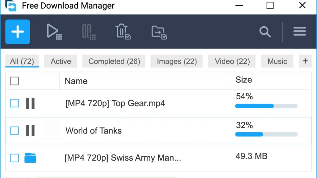Image resolution: width=317 pixels, height=178 pixels.
Task: Switch to the Completed tab
Action: click(x=114, y=61)
